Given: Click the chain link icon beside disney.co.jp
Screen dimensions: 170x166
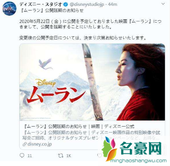Looking at the screenshot, I should [x=24, y=144].
